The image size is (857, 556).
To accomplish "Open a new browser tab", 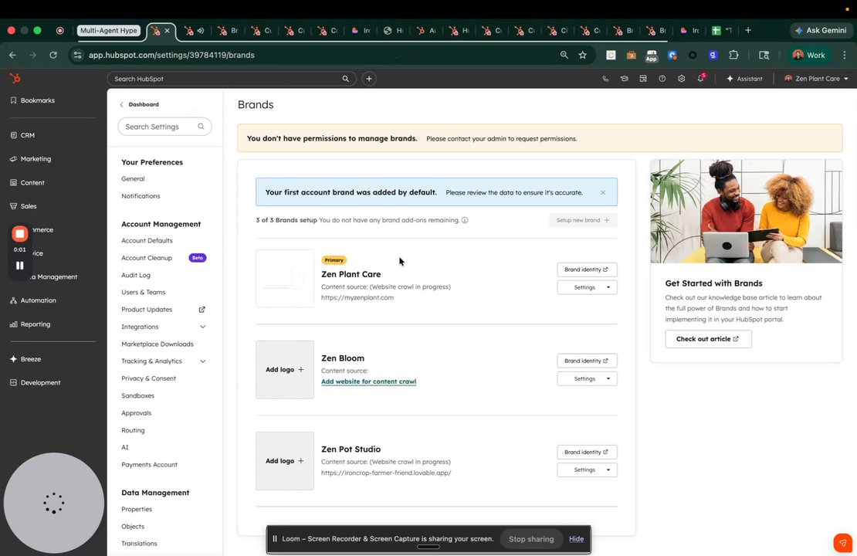I will point(748,31).
